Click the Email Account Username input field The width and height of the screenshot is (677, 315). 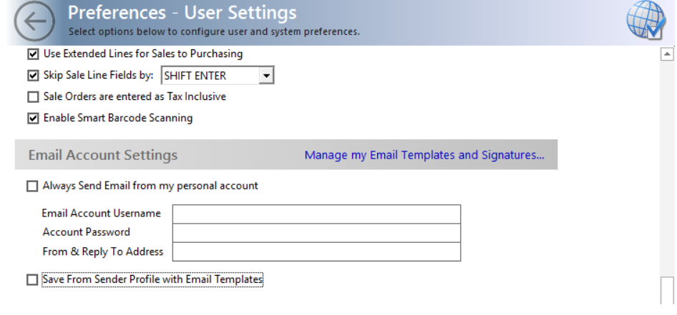pyautogui.click(x=316, y=214)
